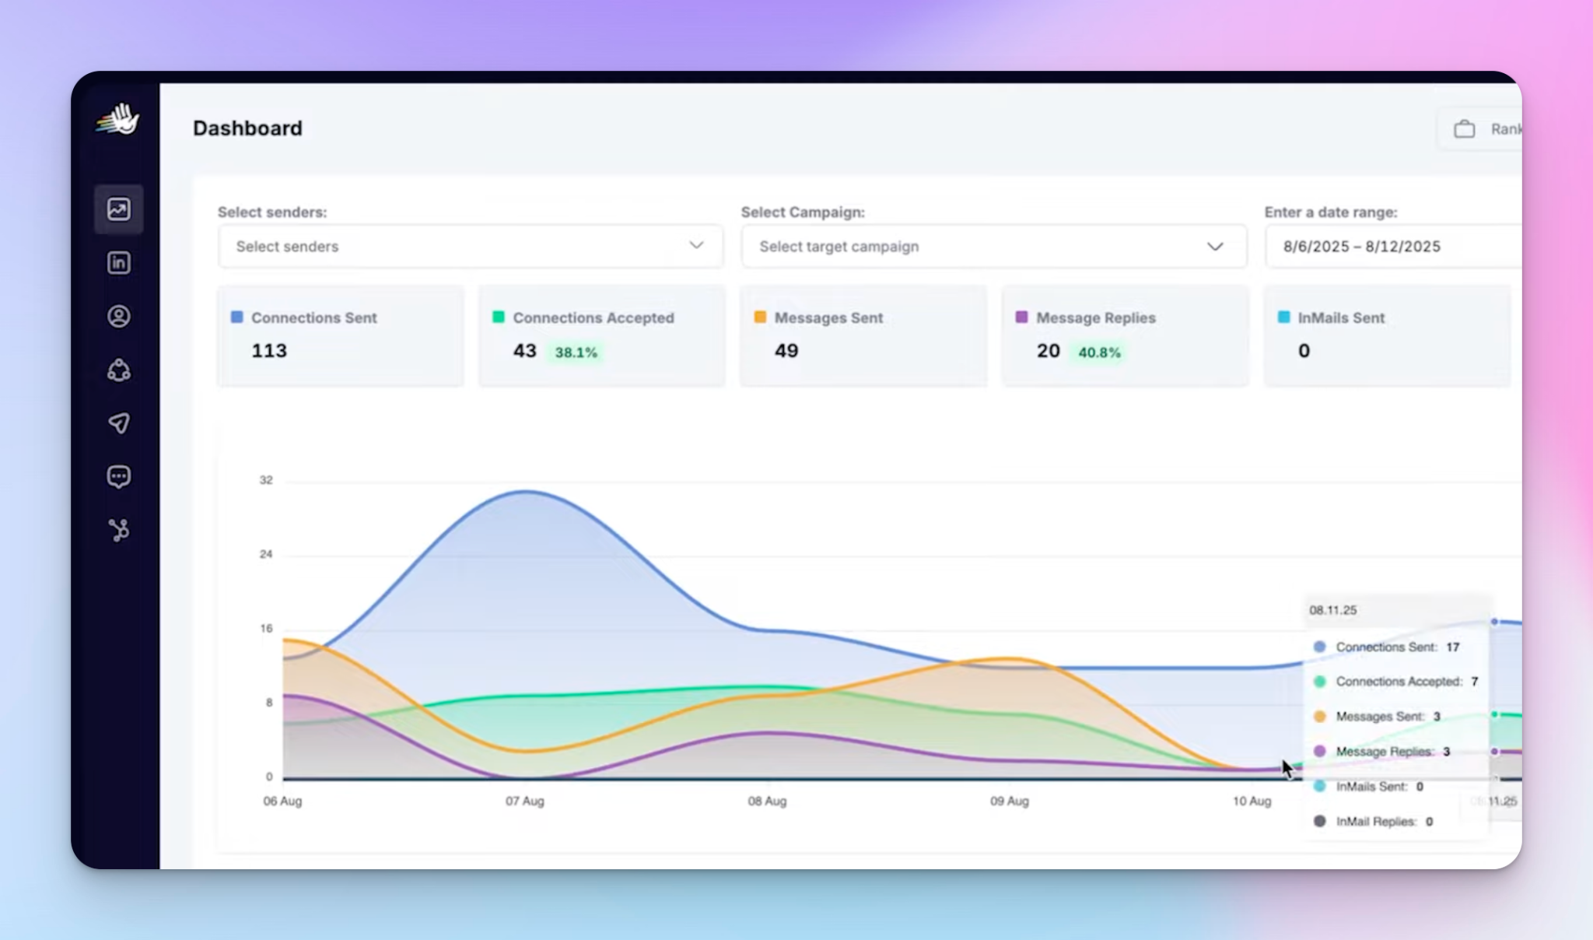Click the Dashboard page title
This screenshot has height=940, width=1593.
coord(247,128)
